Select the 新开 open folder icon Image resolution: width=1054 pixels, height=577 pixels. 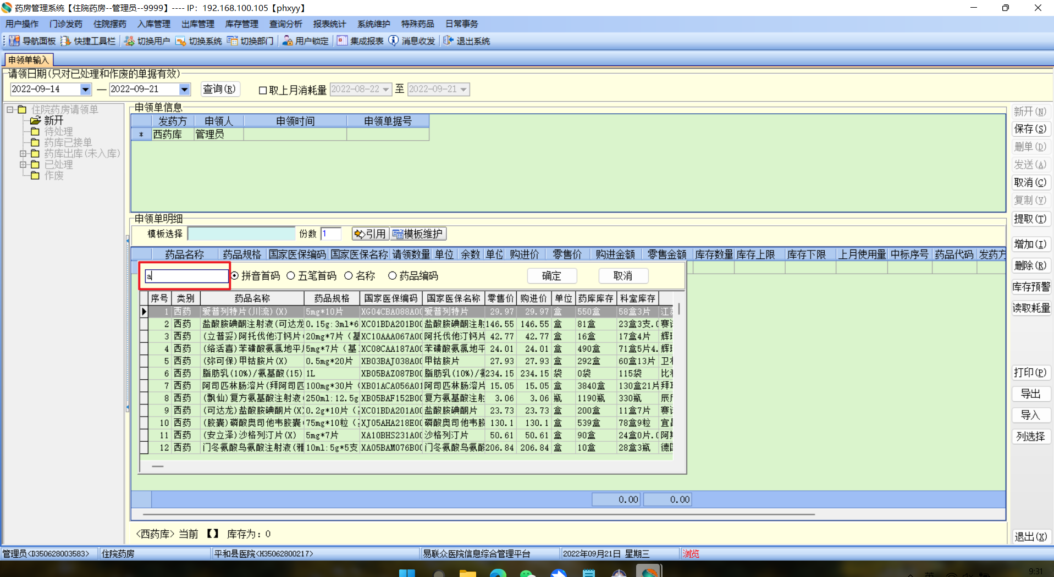point(35,120)
